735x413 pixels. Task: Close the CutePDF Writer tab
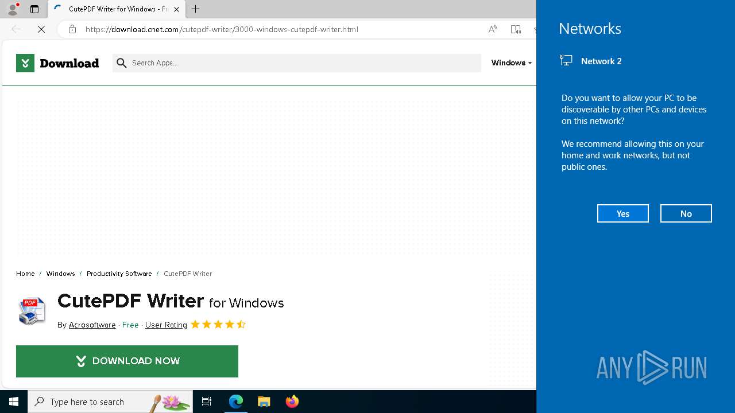pos(176,9)
